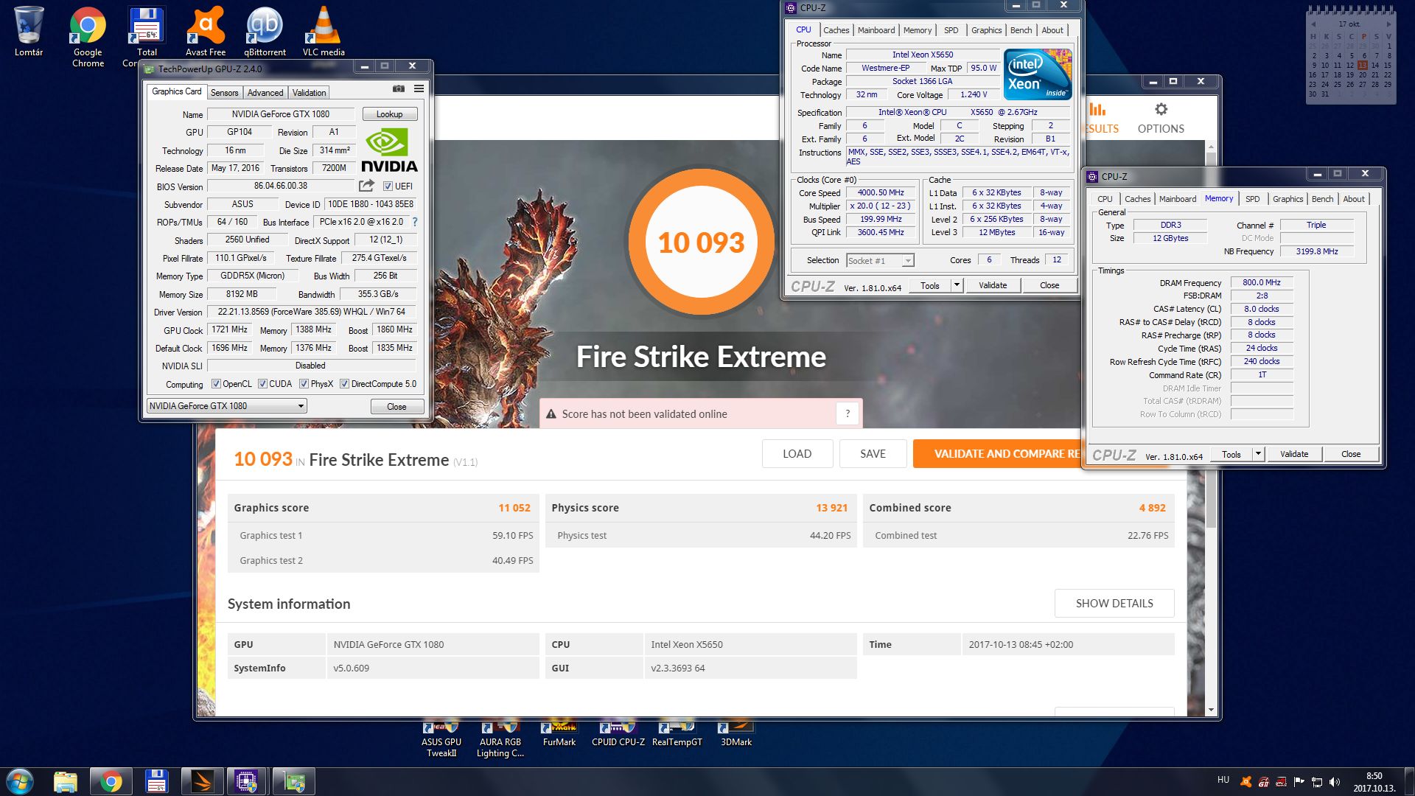Click the SHOW DETAILS button
The image size is (1415, 796).
click(x=1114, y=604)
